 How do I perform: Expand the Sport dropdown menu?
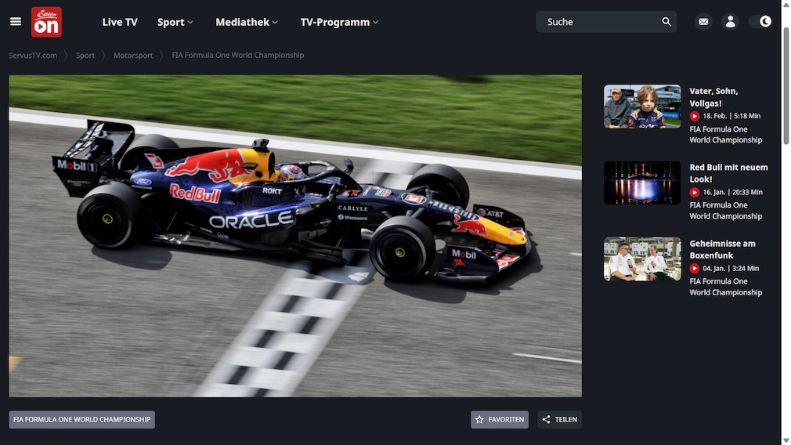pos(175,22)
